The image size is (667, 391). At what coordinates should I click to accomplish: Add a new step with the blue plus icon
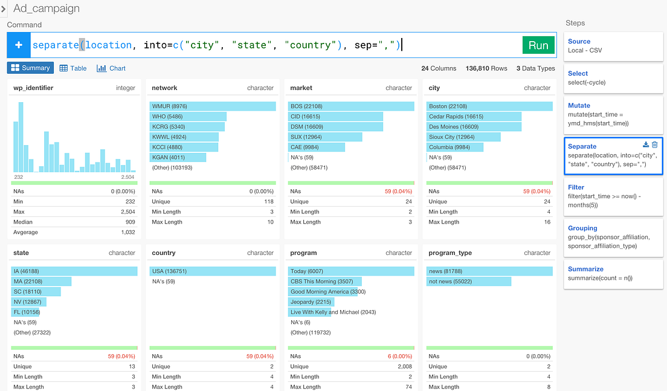click(18, 45)
